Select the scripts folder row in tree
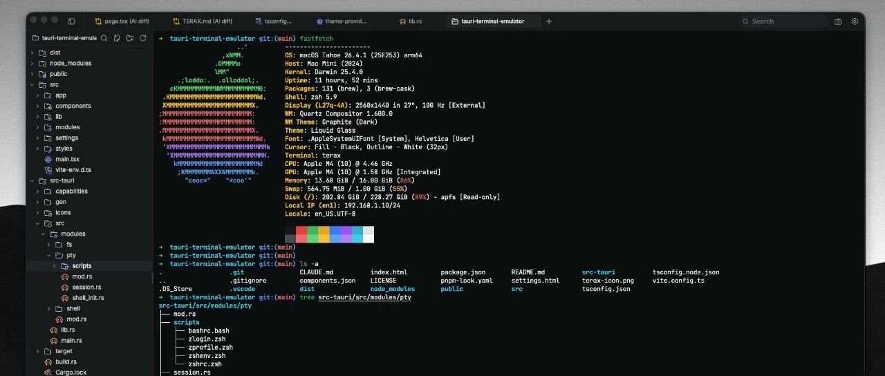885x376 pixels. 89,265
